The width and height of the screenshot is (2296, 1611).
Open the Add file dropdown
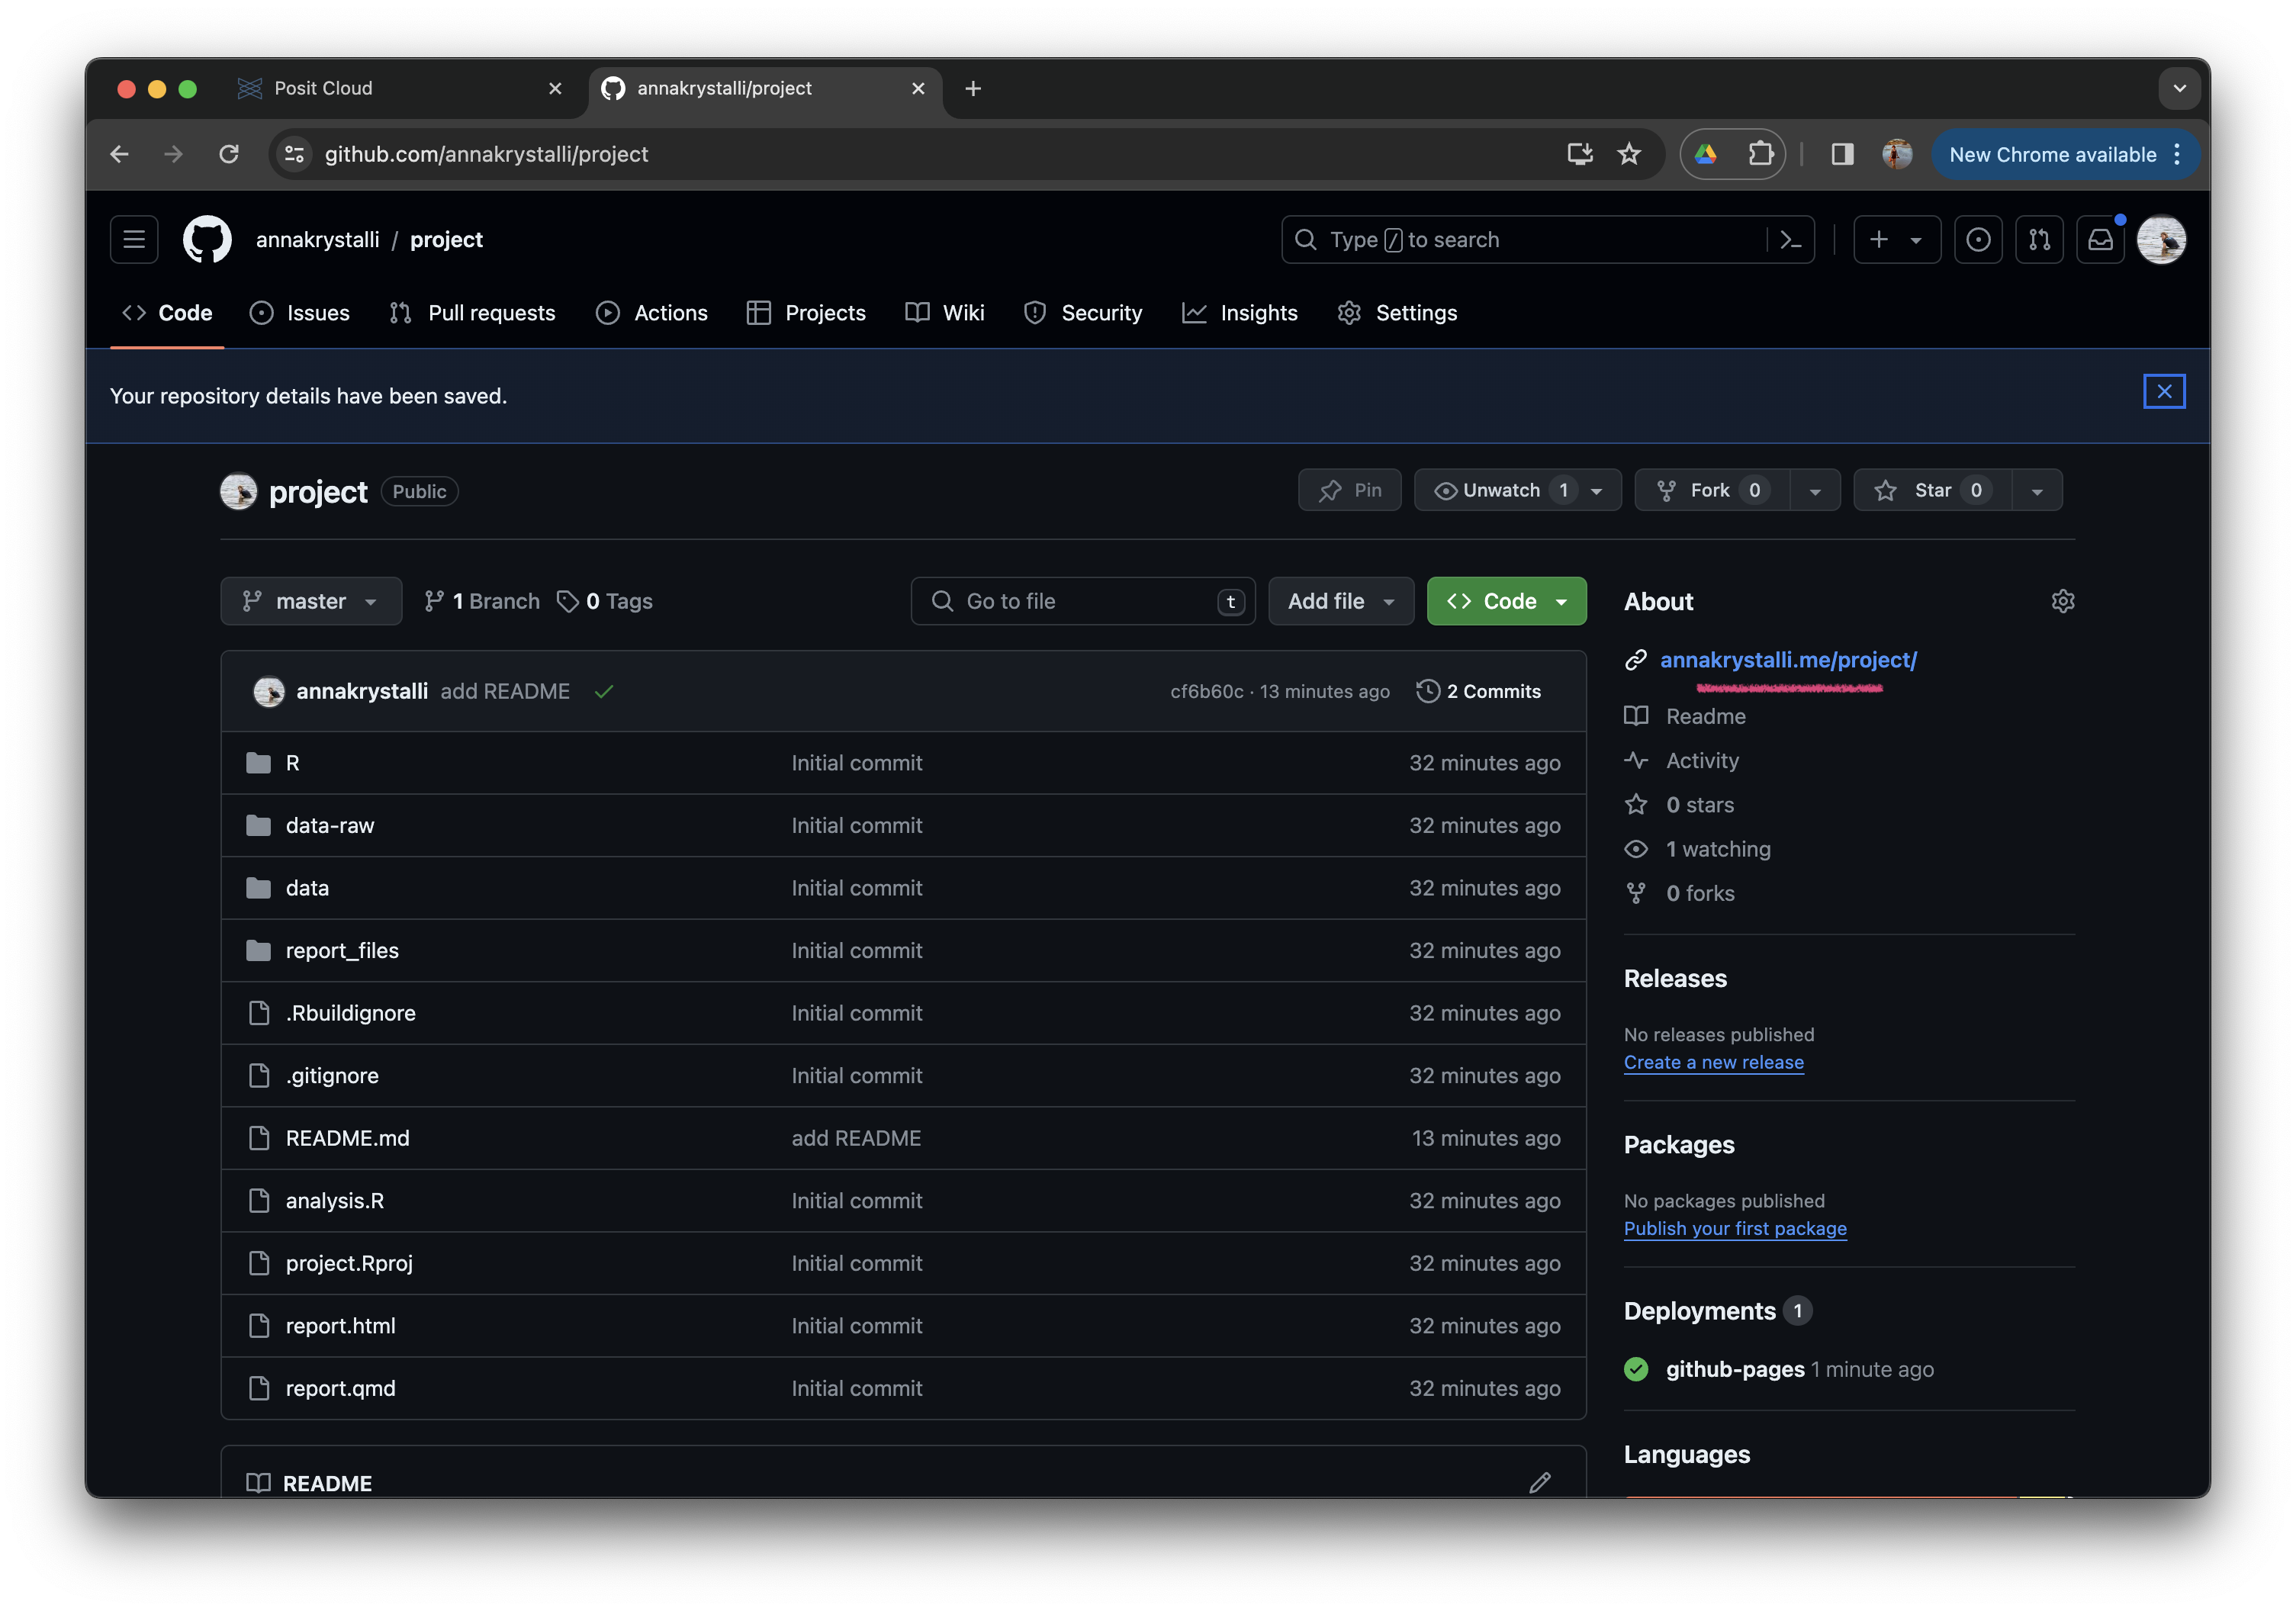pos(1341,601)
